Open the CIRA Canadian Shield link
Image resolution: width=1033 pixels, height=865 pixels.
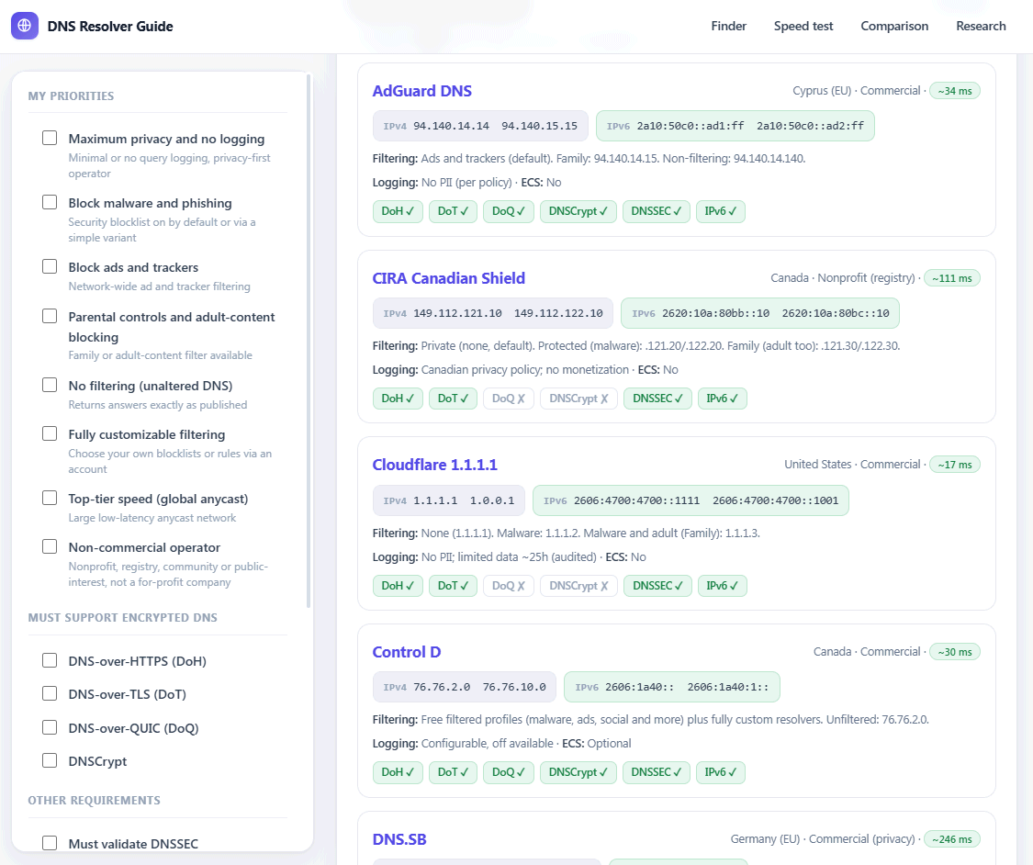449,278
